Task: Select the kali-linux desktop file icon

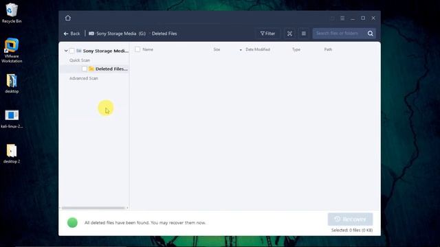Action: click(x=12, y=119)
